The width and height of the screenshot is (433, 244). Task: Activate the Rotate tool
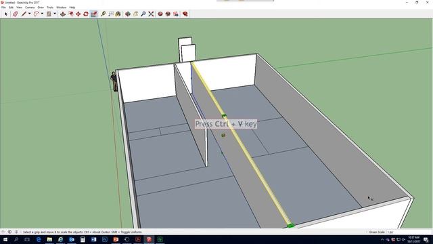click(86, 14)
